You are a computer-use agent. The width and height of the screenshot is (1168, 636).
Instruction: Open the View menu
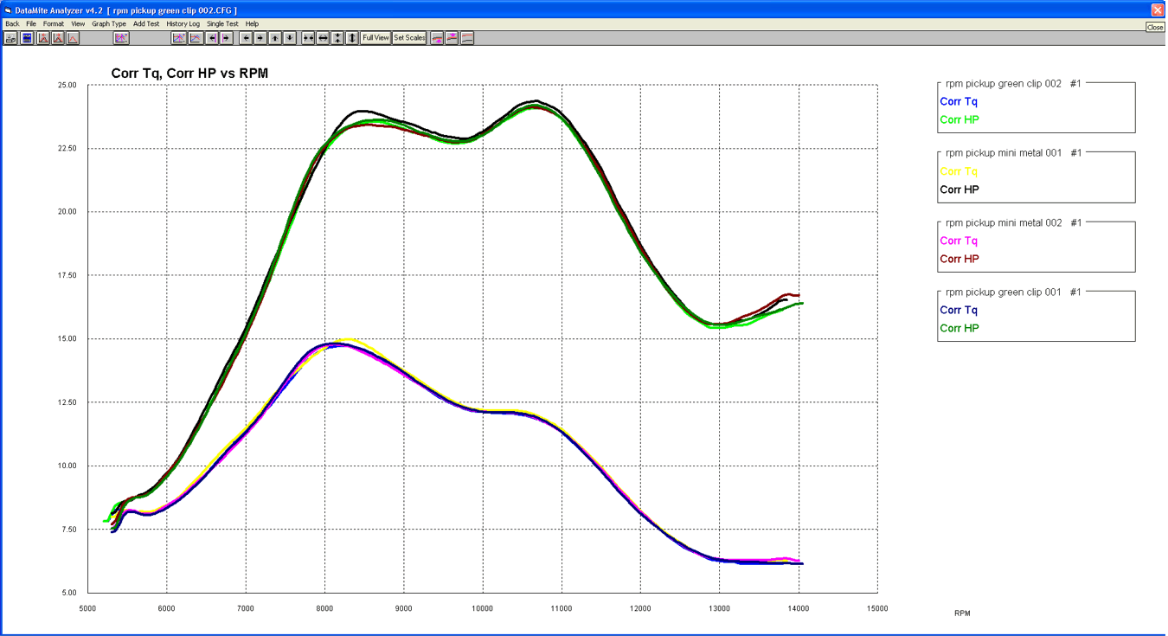[x=78, y=24]
